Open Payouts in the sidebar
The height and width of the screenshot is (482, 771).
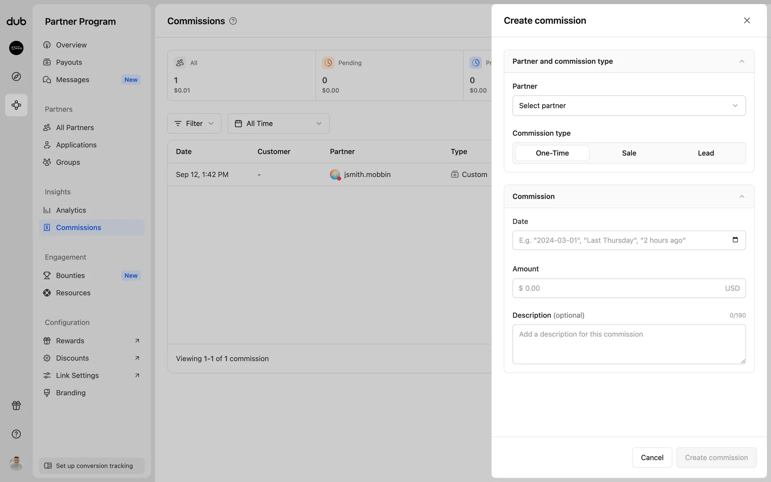pyautogui.click(x=69, y=62)
